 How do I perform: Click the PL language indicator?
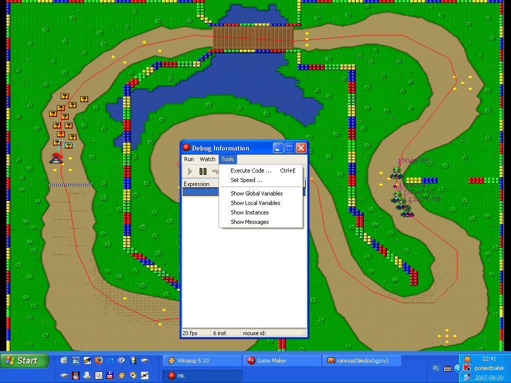tap(436, 368)
